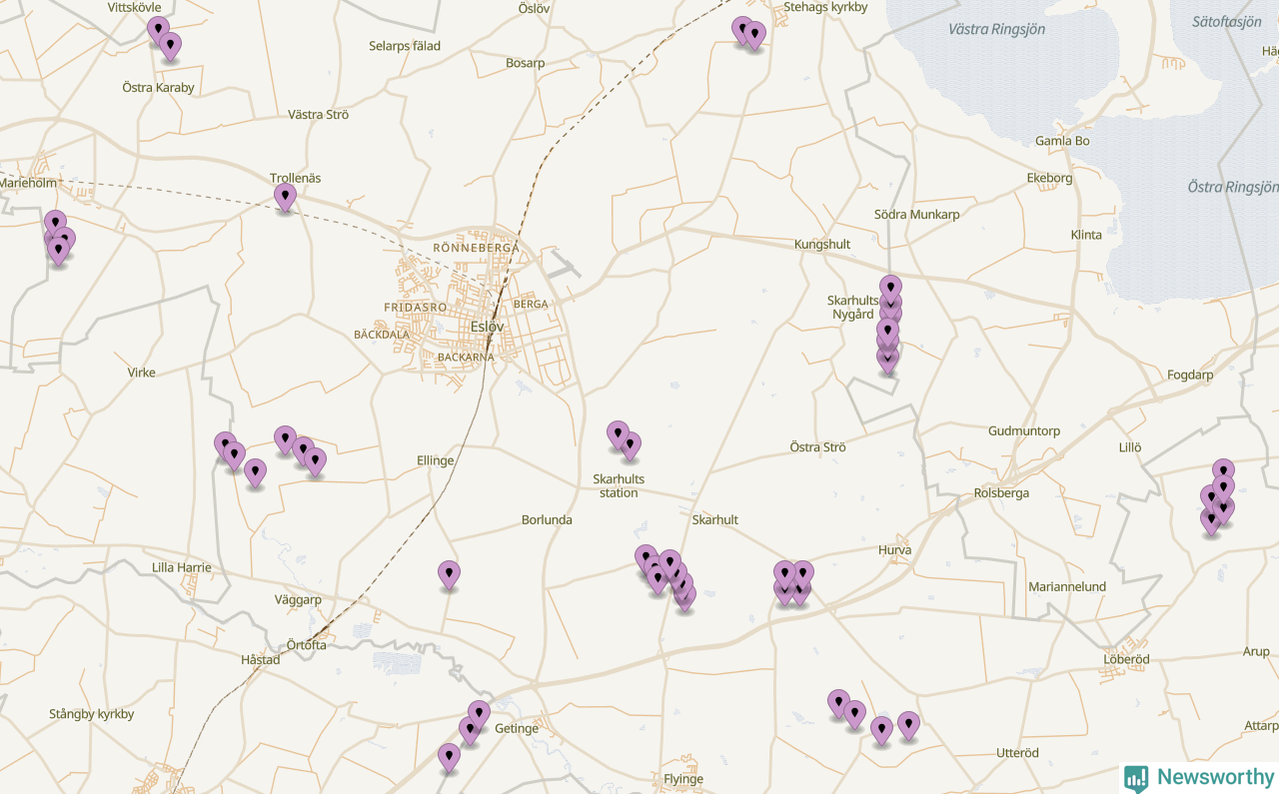Click the Stångby kyrkby label
The image size is (1279, 794).
91,714
